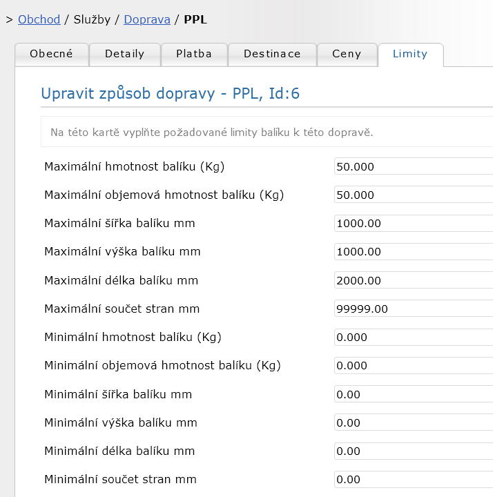Viewport: 493px width, 497px height.
Task: Select the Minimální součet stran mm field
Action: (414, 479)
